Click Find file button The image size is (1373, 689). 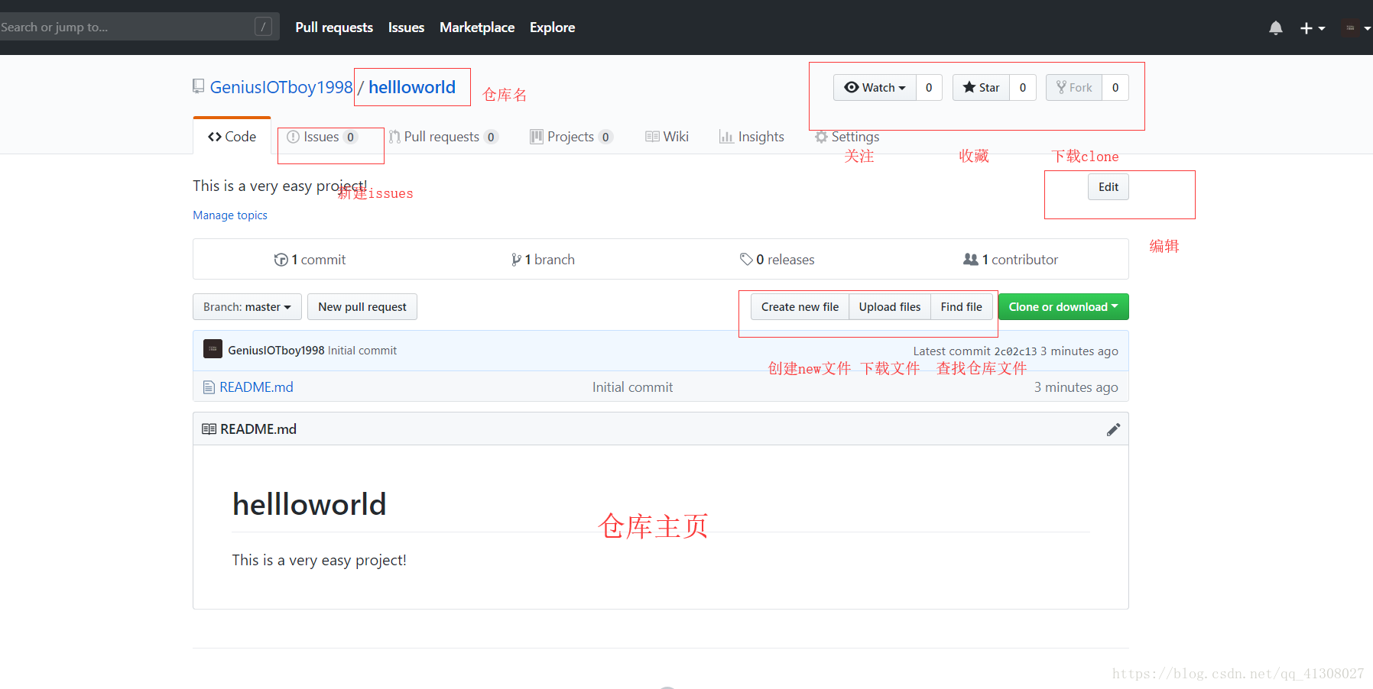click(962, 307)
